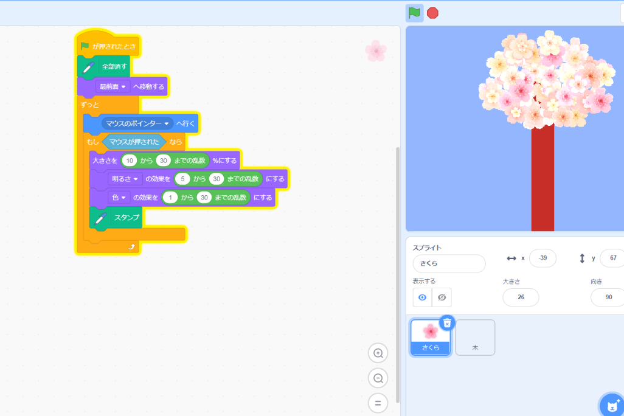This screenshot has height=416, width=624.
Task: Reset workspace zoom with equals icon
Action: [x=378, y=403]
